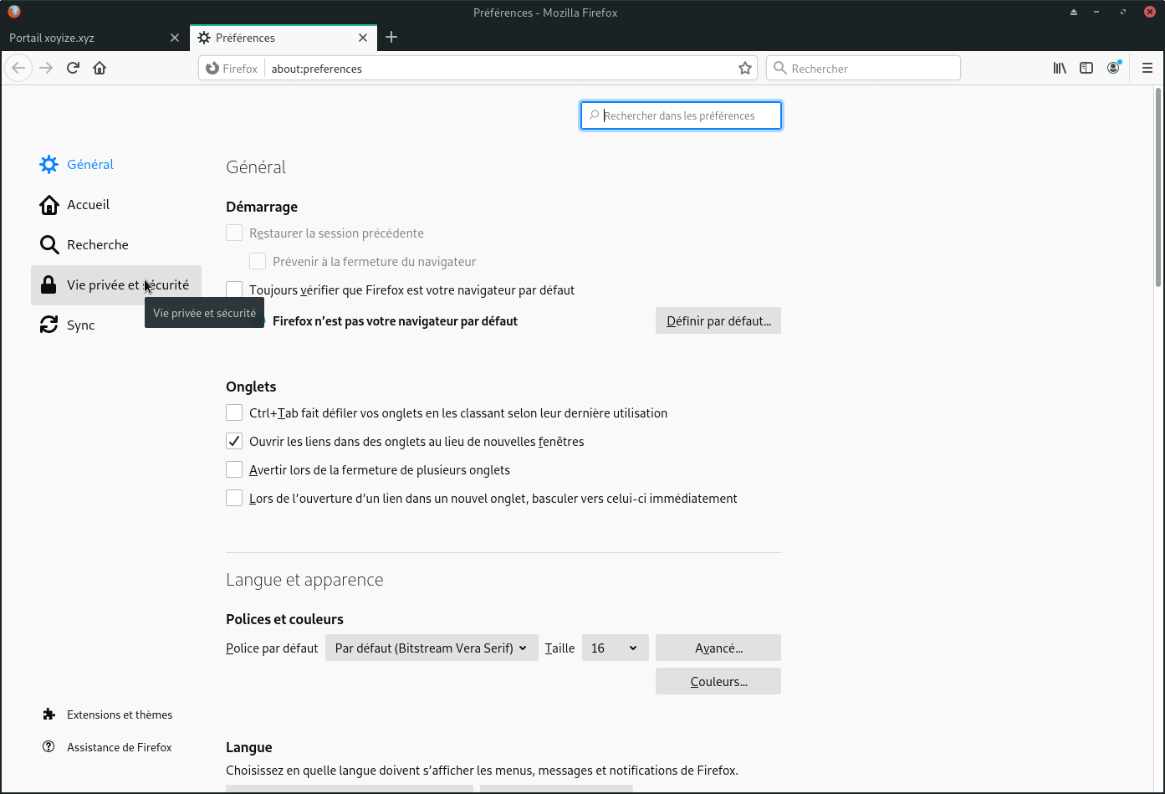Uncheck open links in tabs instead of windows
Image resolution: width=1165 pixels, height=794 pixels.
point(234,442)
